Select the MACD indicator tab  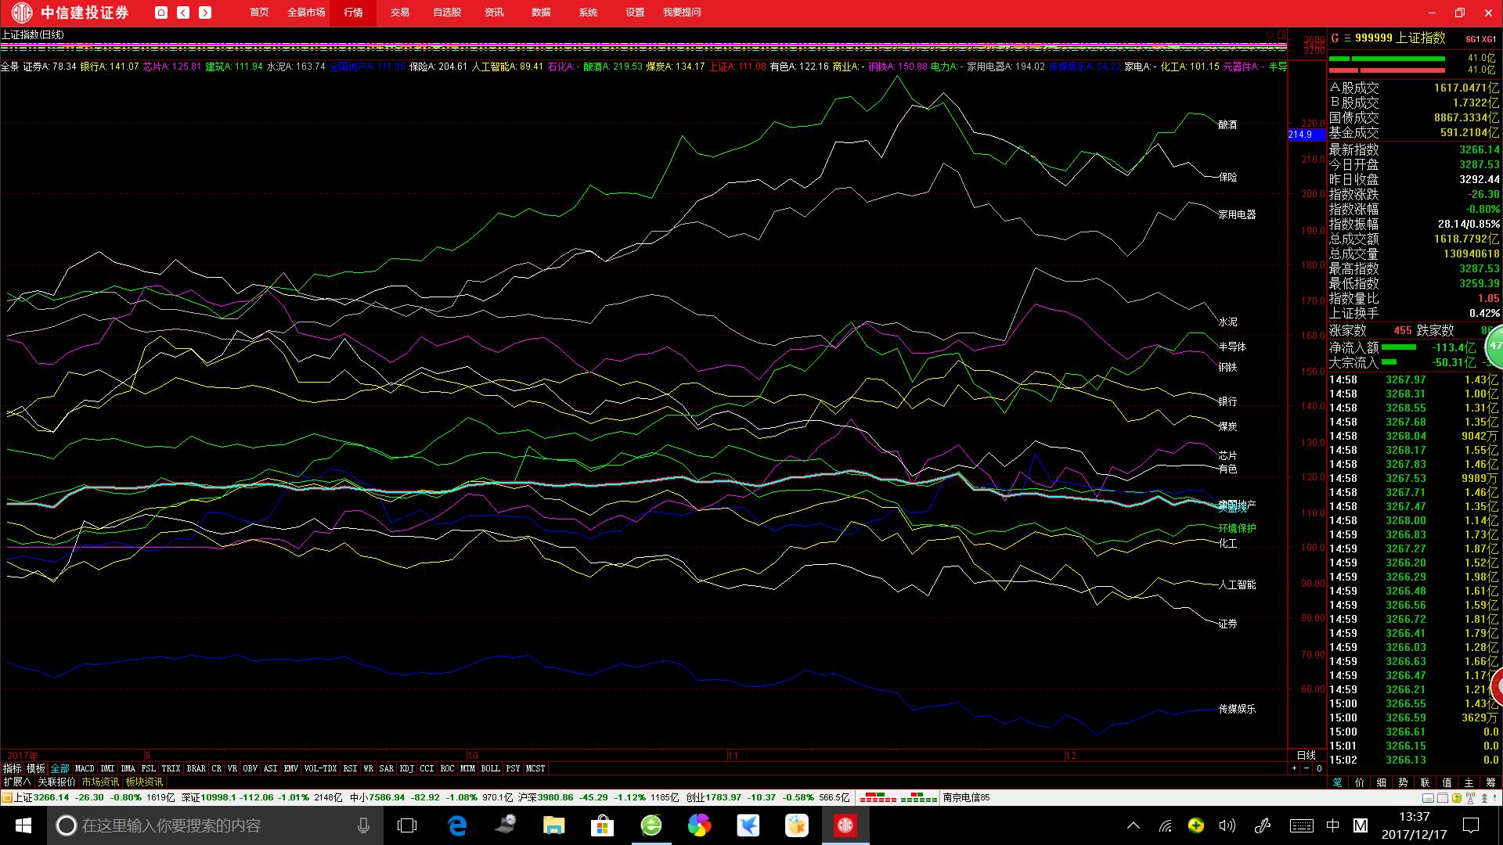(x=85, y=769)
